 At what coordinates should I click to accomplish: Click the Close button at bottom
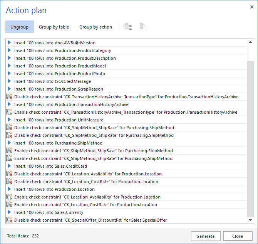(238, 236)
